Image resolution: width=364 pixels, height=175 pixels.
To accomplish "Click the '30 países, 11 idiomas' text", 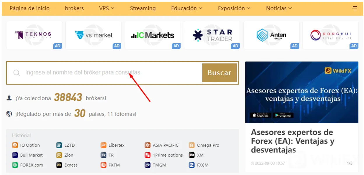I will 105,113.
